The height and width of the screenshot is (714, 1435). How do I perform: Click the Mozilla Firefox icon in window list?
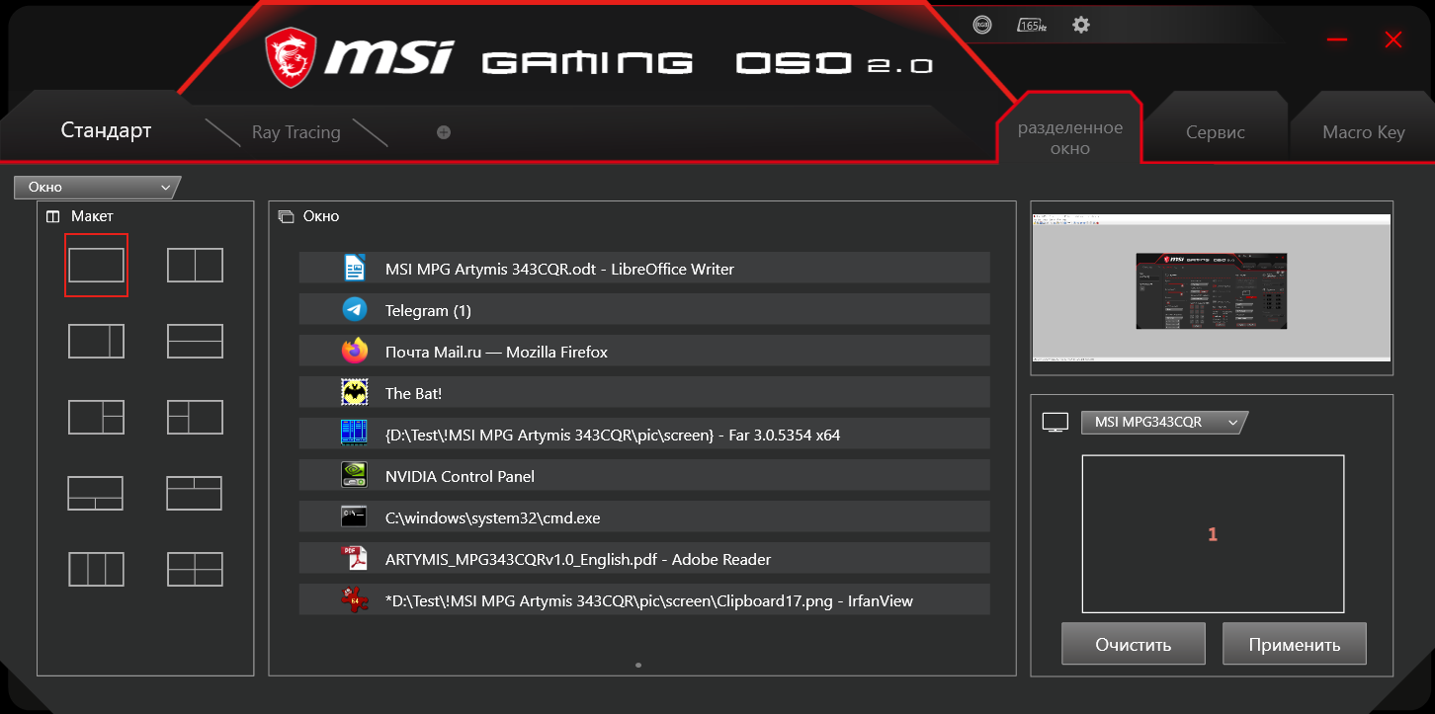[355, 351]
